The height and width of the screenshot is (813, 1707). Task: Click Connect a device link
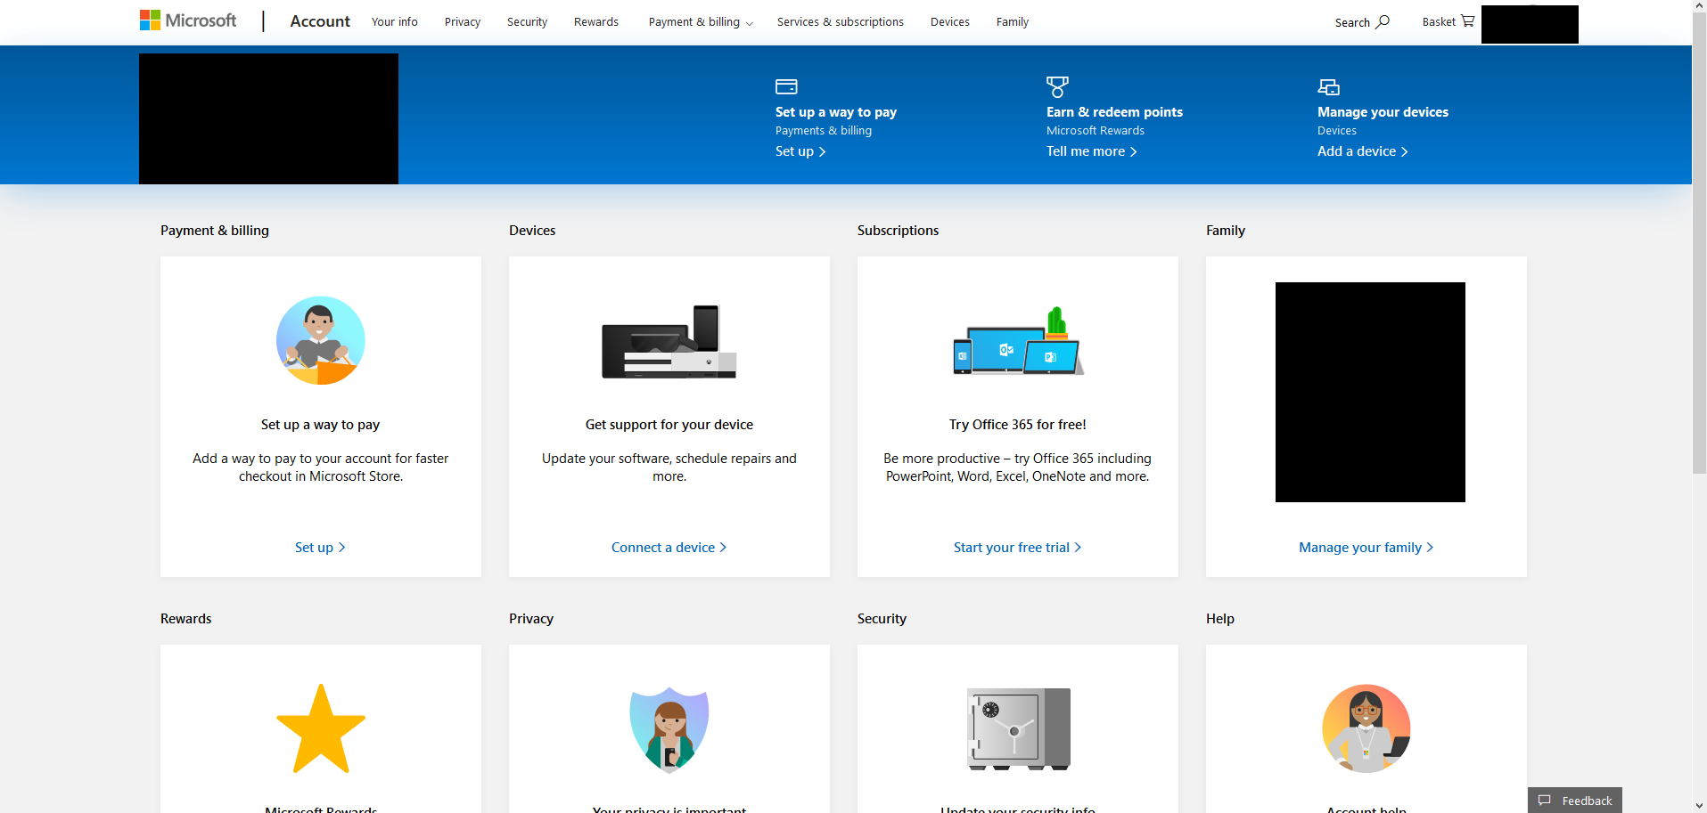[x=669, y=548]
